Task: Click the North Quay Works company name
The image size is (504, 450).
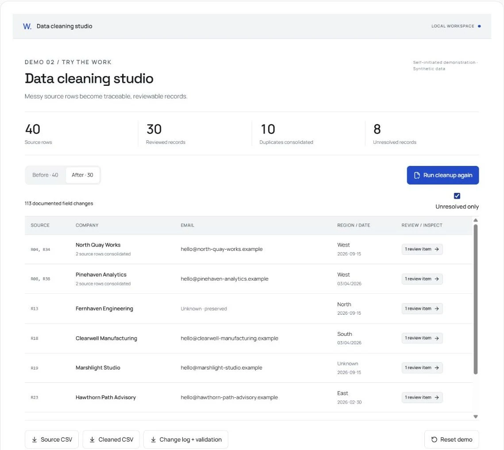Action: click(98, 245)
